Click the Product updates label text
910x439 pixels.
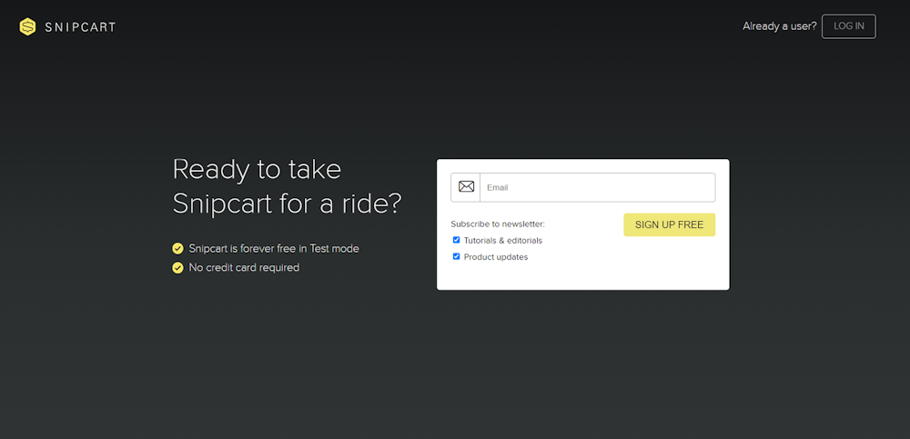[x=495, y=257]
